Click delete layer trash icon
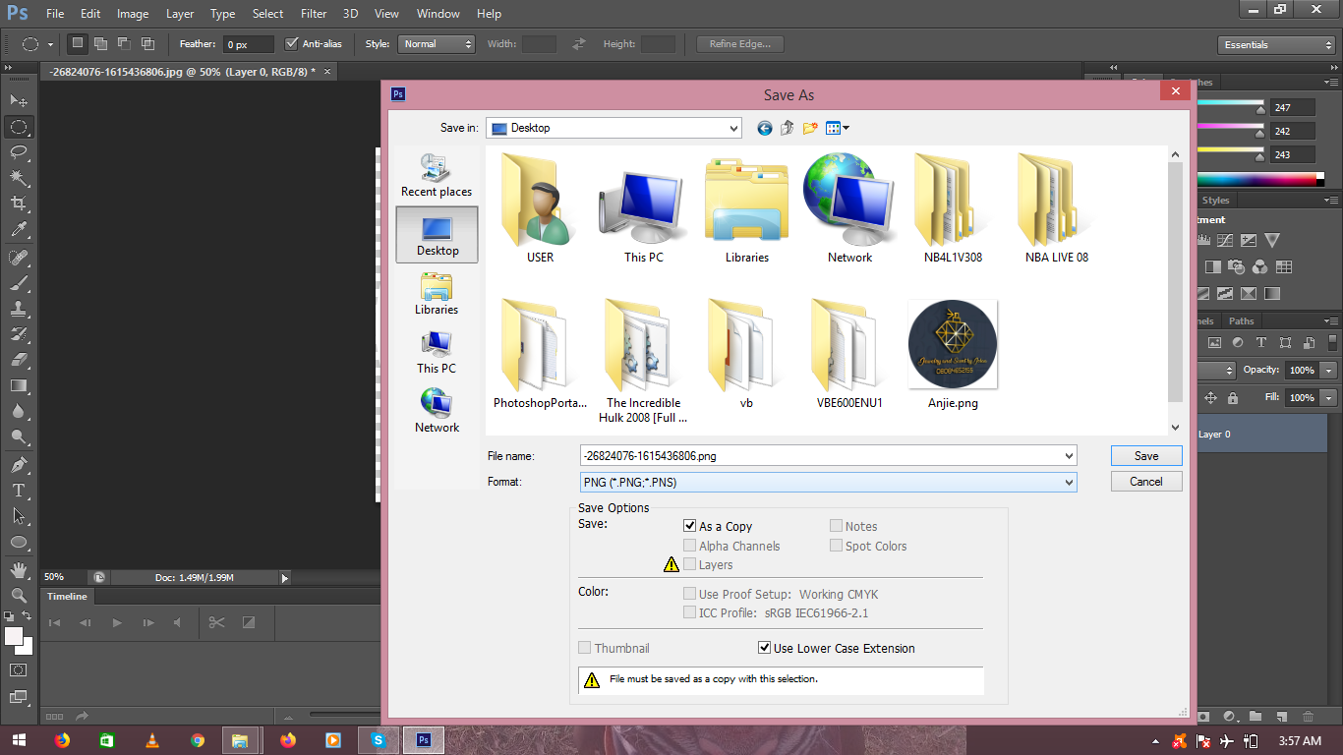Viewport: 1343px width, 755px height. click(x=1308, y=717)
